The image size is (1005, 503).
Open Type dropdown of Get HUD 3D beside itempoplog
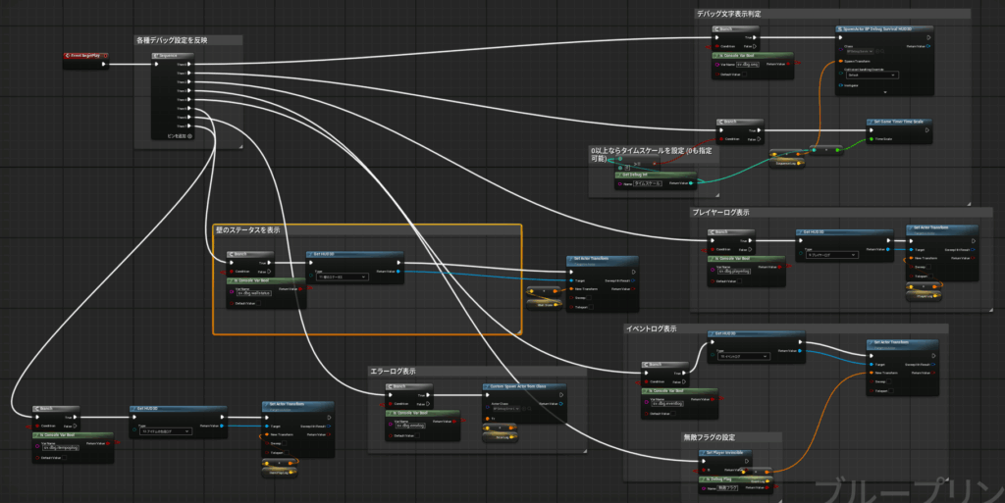pos(166,431)
